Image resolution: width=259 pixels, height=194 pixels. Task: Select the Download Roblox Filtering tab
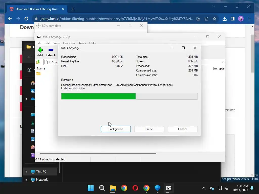(37, 9)
